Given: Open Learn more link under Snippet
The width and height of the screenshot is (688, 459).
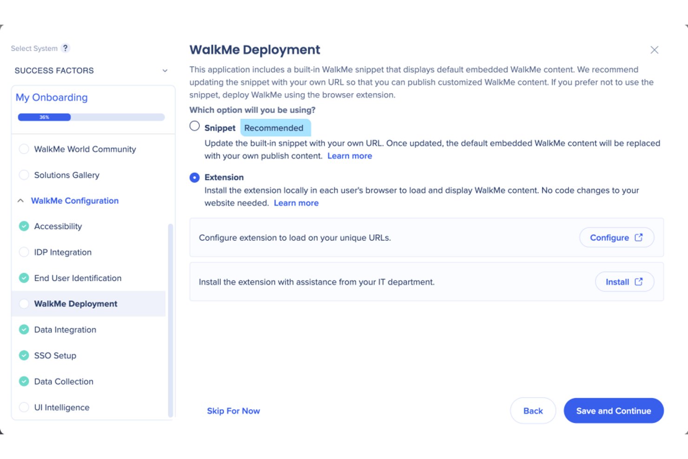Looking at the screenshot, I should (x=350, y=156).
